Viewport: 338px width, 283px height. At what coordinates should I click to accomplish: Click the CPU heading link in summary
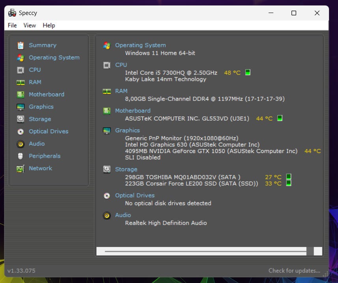click(x=121, y=65)
